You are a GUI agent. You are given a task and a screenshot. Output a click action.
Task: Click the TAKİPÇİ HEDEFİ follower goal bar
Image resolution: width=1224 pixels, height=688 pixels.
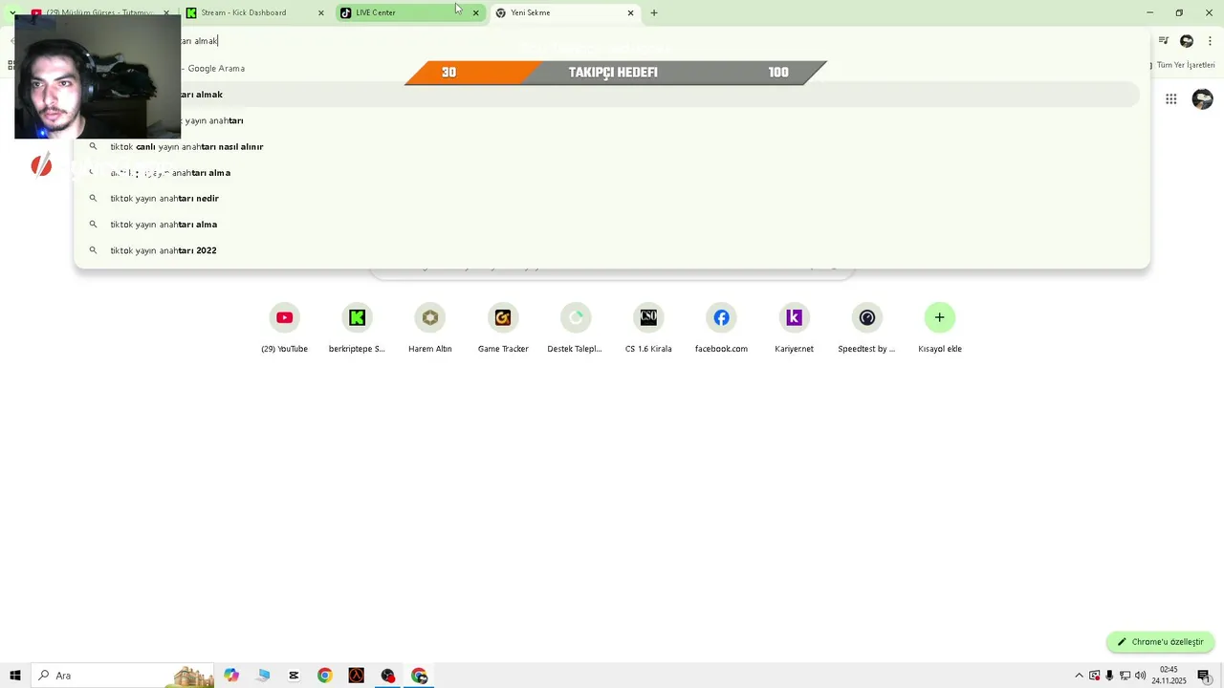616,73
